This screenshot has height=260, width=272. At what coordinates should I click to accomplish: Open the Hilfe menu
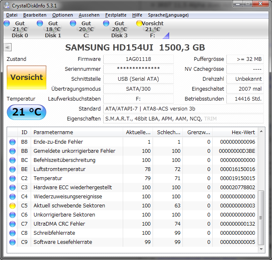tap(137, 15)
